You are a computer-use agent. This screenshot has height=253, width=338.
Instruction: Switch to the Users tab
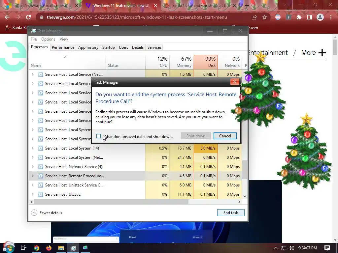tap(123, 47)
